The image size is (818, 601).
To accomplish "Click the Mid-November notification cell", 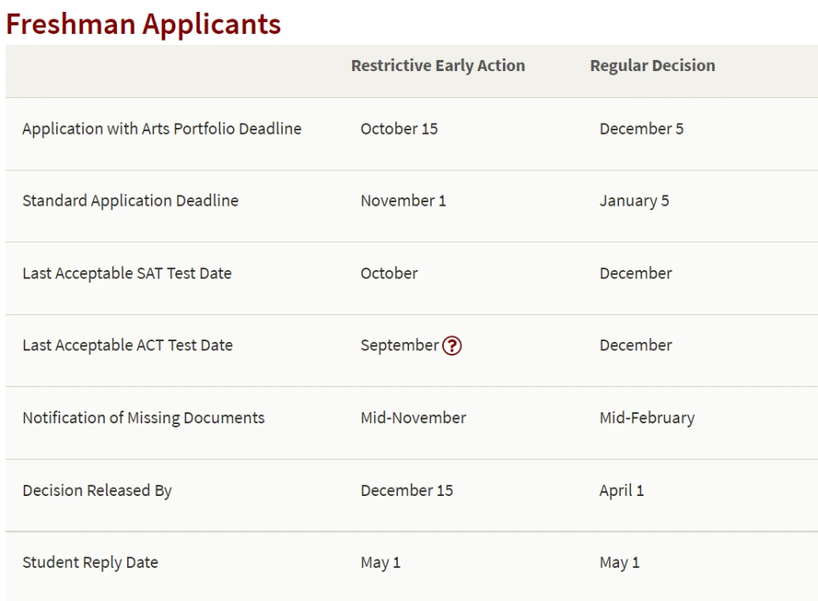I will (x=413, y=417).
